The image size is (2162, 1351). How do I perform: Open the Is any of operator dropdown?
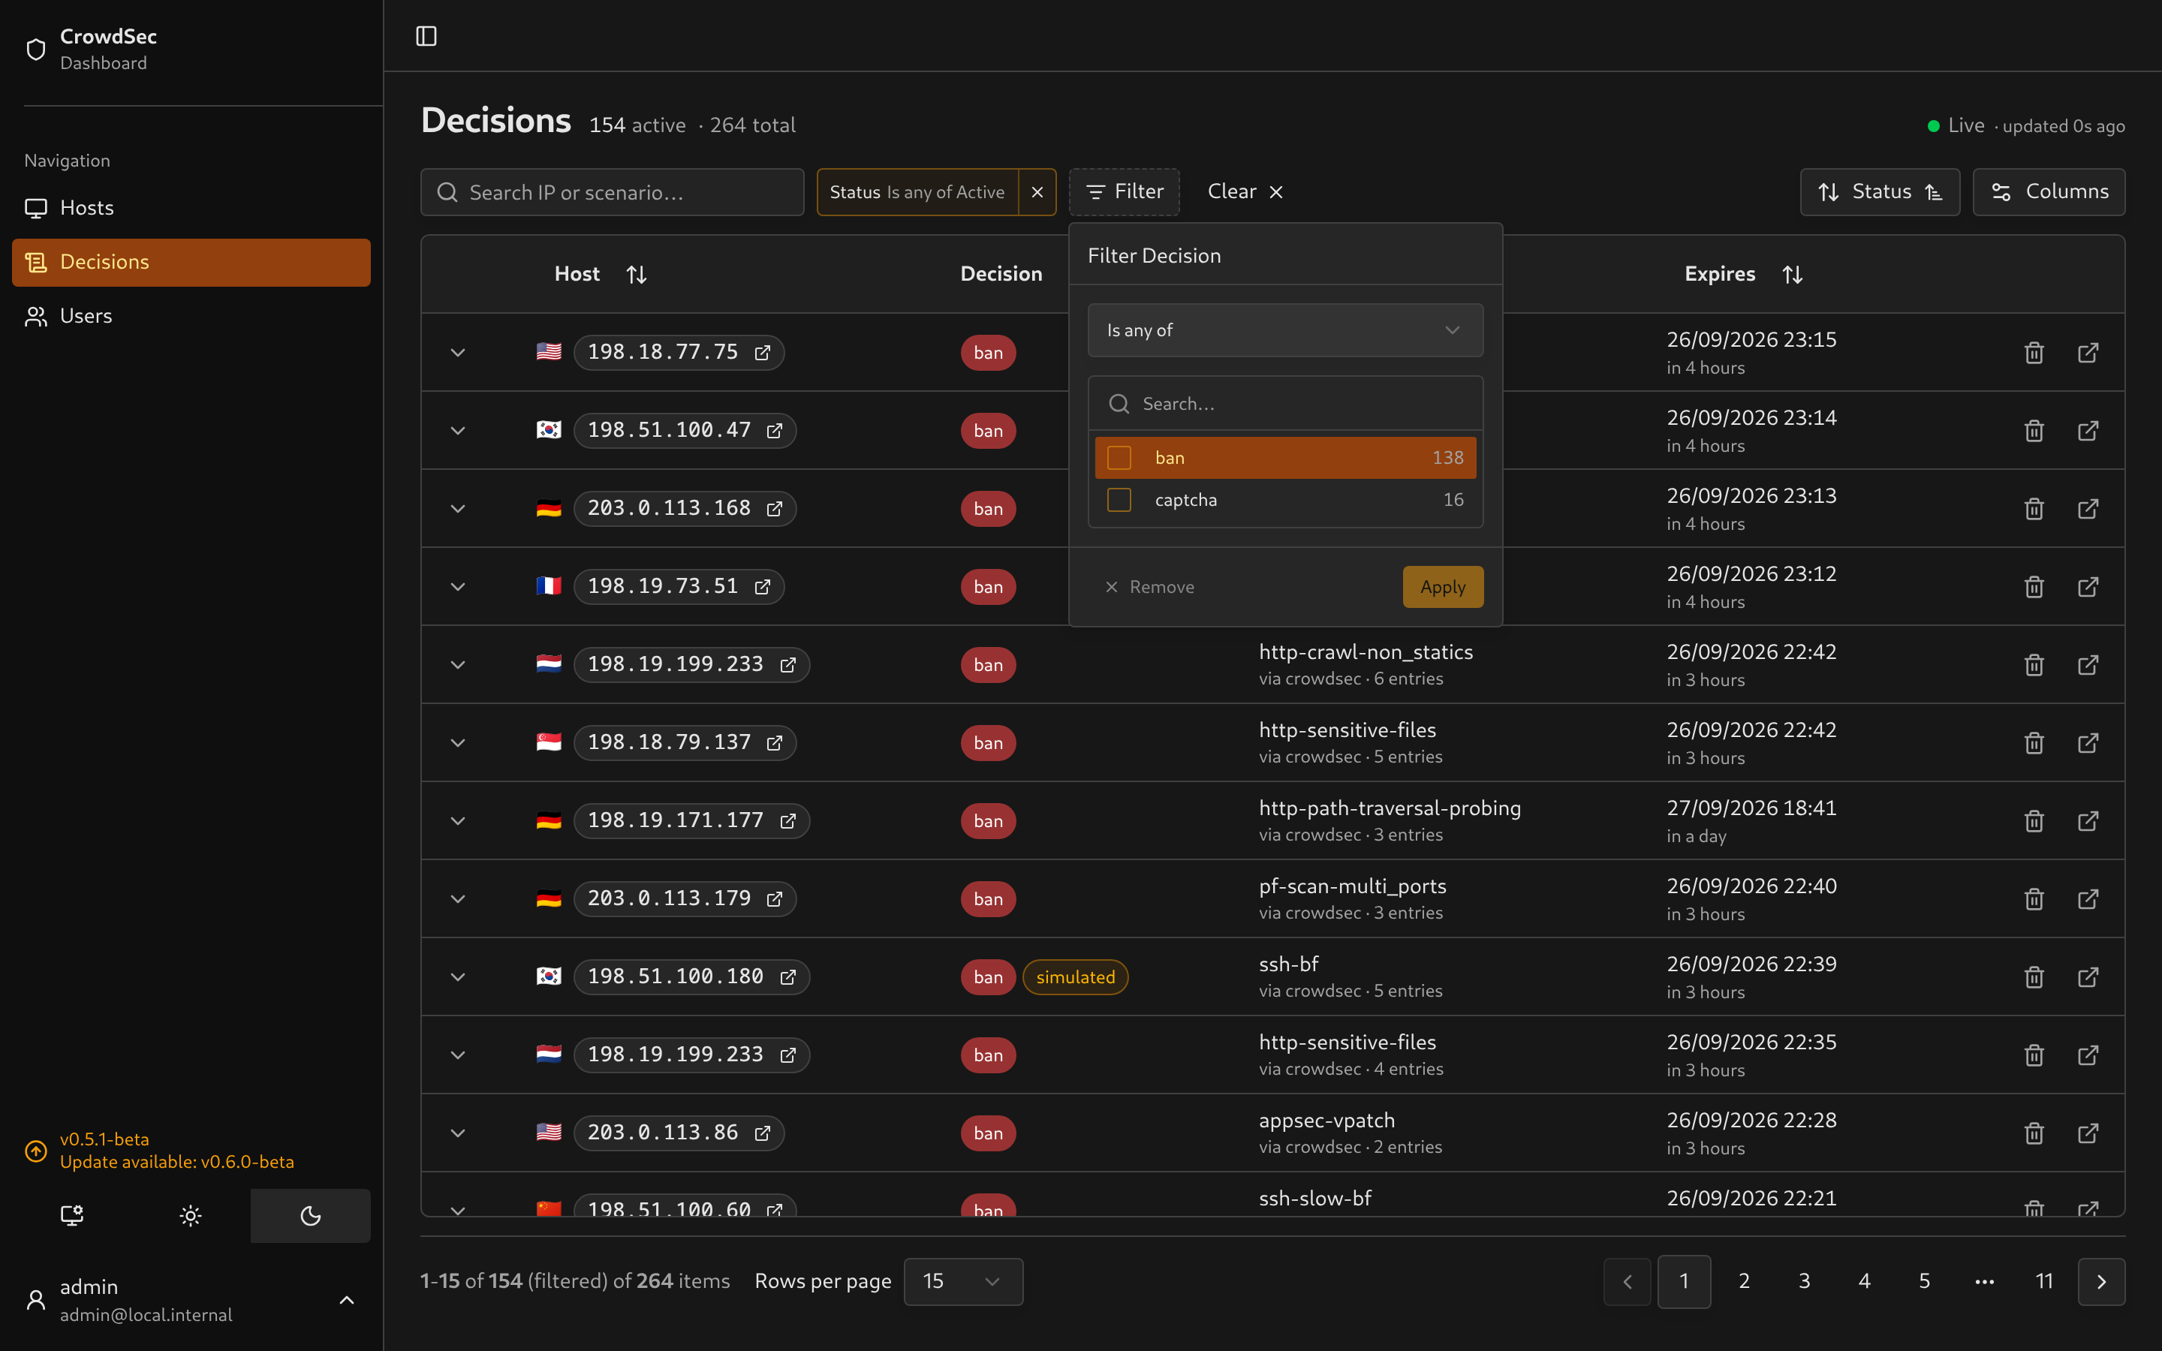click(1284, 330)
